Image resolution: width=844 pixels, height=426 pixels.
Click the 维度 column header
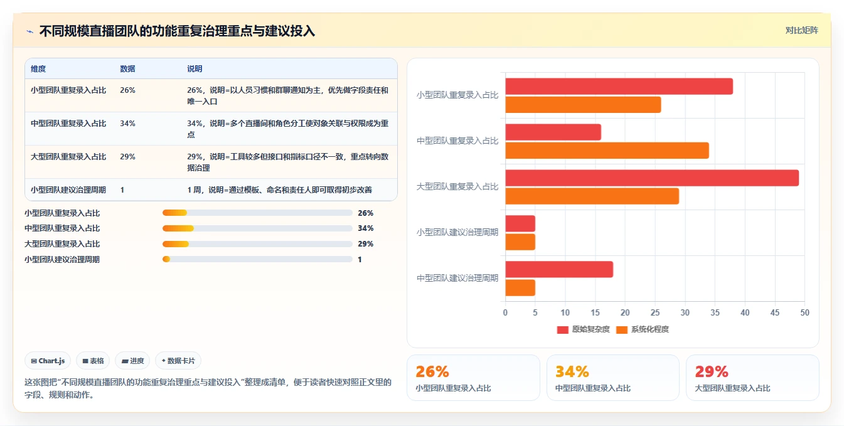point(38,69)
